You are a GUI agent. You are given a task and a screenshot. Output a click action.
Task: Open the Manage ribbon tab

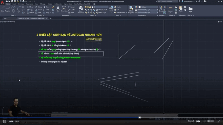[x=43, y=4]
